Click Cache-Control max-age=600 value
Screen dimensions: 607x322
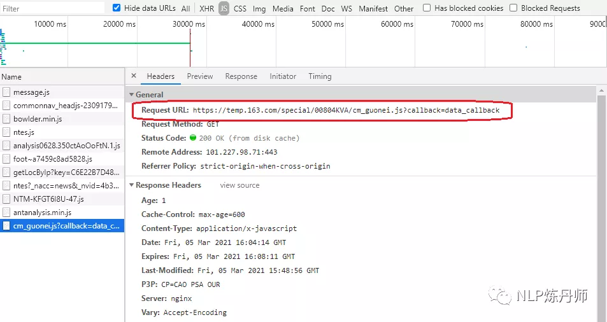(222, 214)
